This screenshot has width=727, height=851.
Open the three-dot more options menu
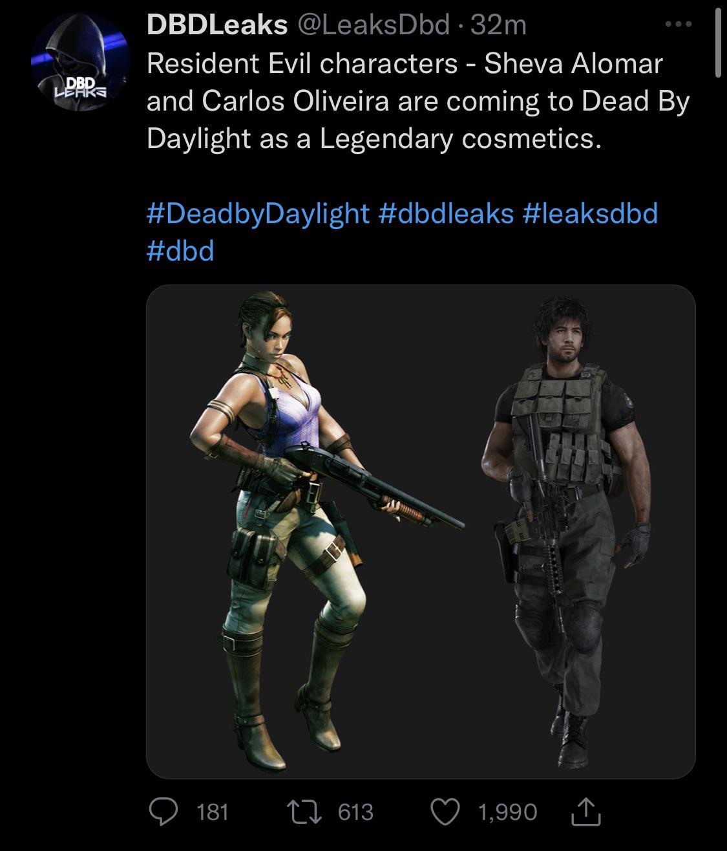click(x=679, y=25)
